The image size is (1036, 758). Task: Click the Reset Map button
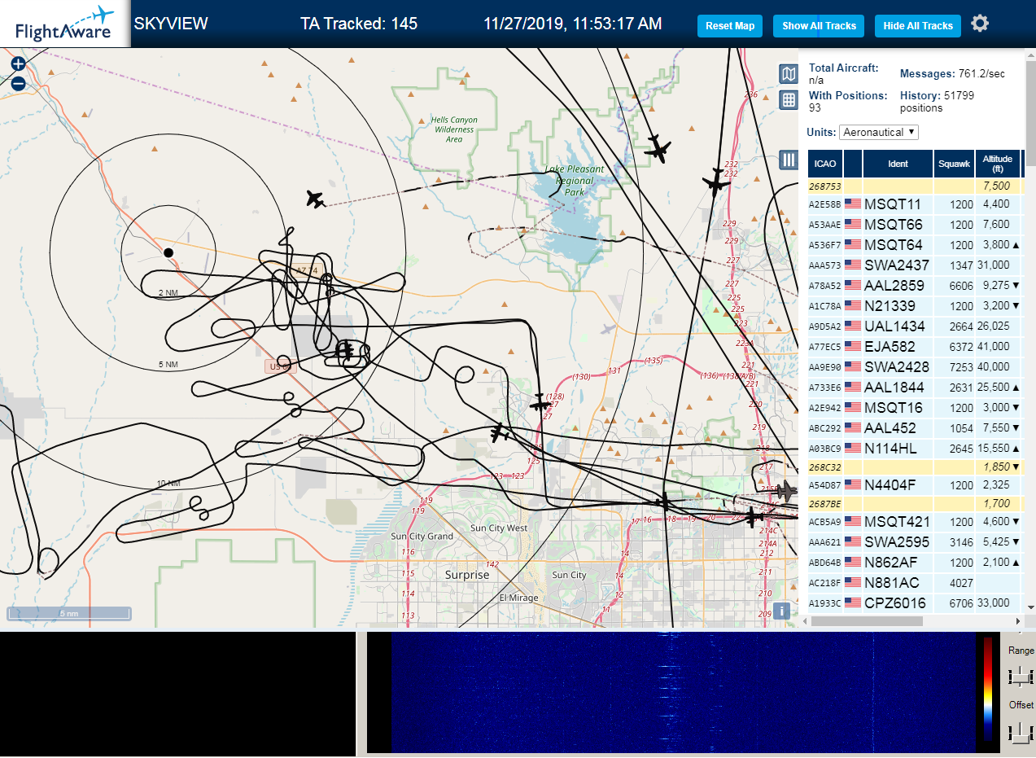point(730,26)
